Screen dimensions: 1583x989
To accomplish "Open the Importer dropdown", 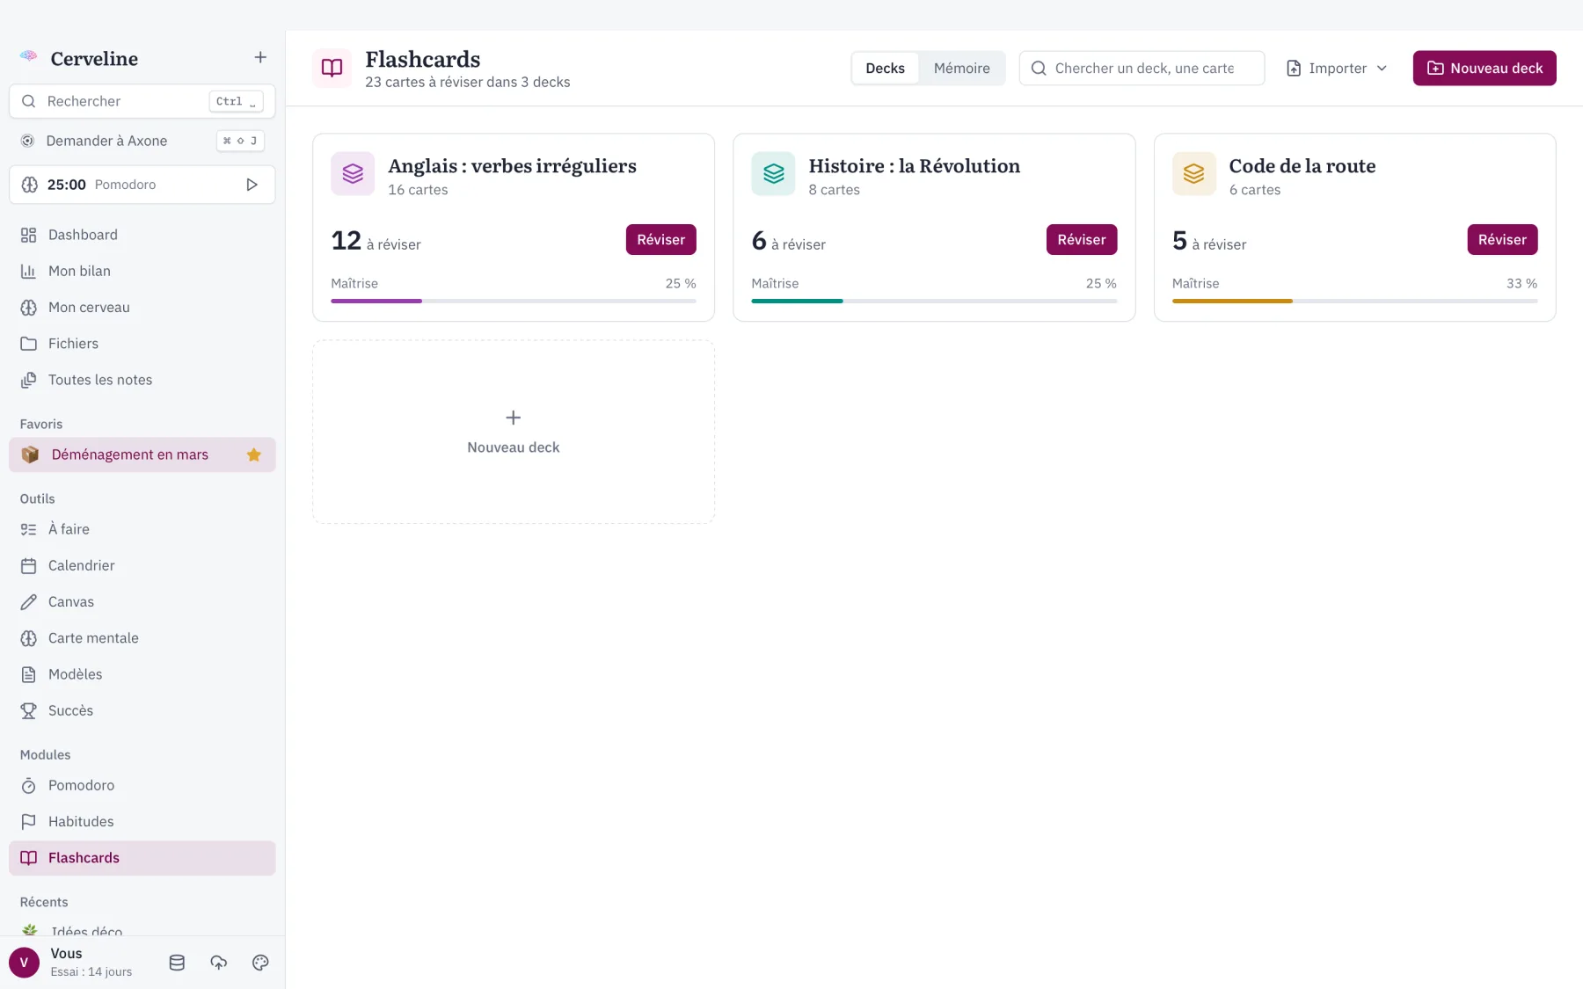I will pyautogui.click(x=1337, y=68).
